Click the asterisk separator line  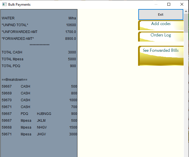40,45
